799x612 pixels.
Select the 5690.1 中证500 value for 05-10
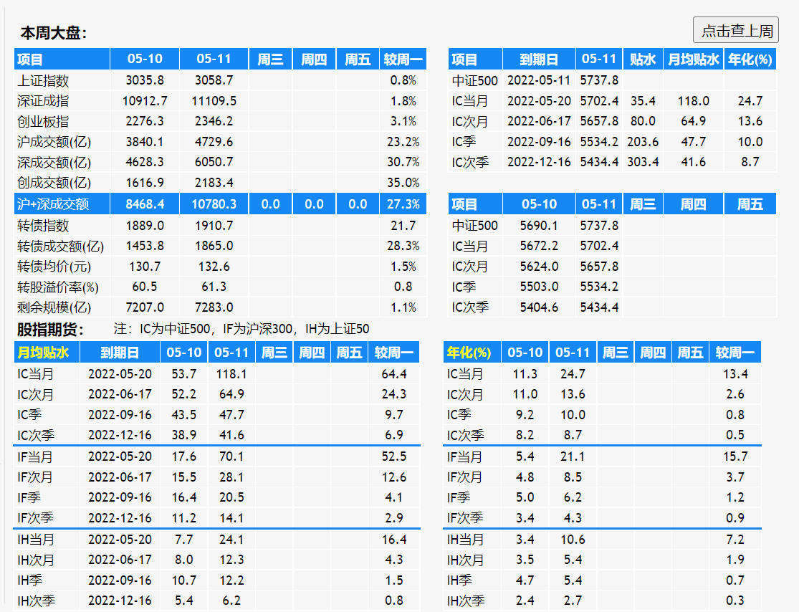[x=539, y=226]
